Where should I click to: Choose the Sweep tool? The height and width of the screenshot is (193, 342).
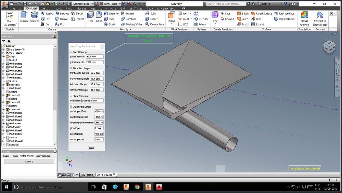click(47, 13)
